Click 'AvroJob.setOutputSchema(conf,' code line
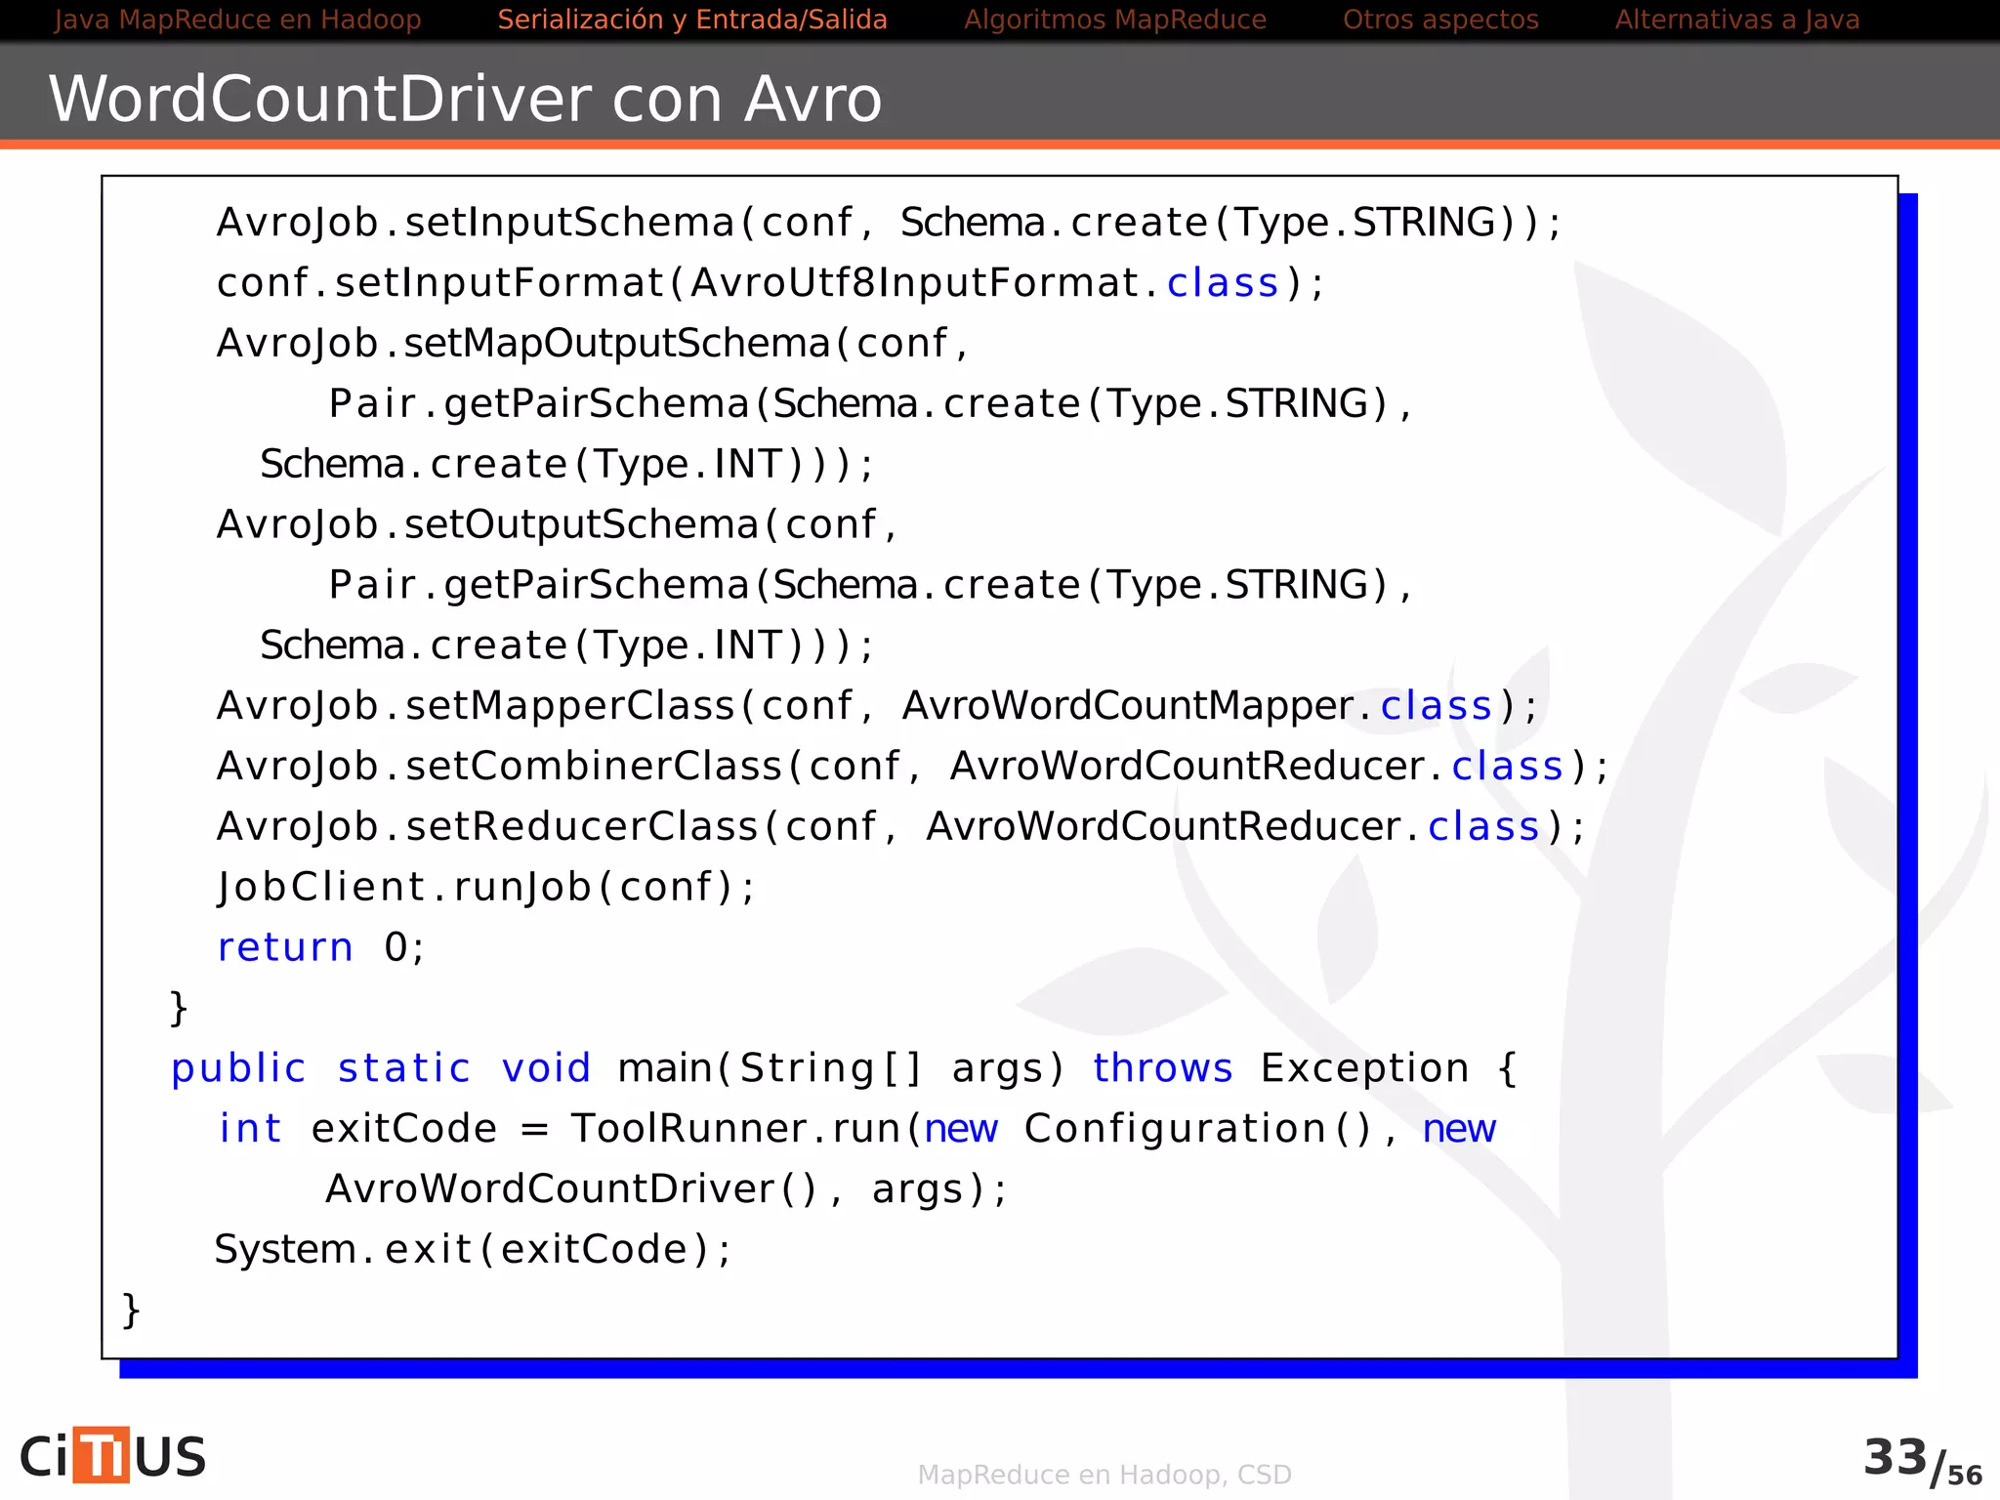This screenshot has width=2000, height=1500. (x=557, y=525)
